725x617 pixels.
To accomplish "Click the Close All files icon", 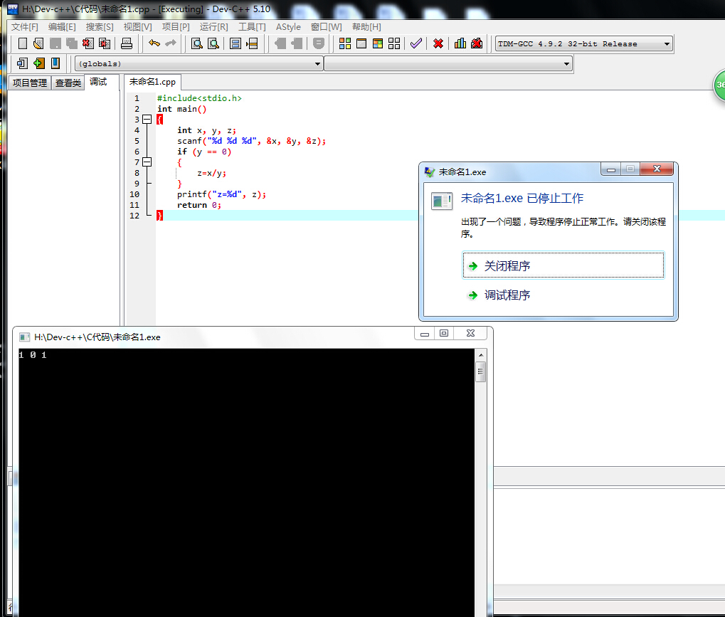I will (105, 44).
